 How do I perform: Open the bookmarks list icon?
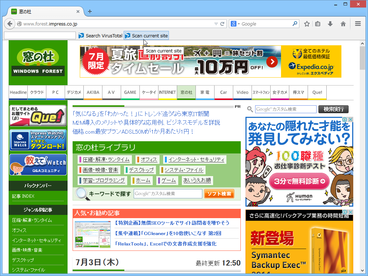click(x=318, y=24)
